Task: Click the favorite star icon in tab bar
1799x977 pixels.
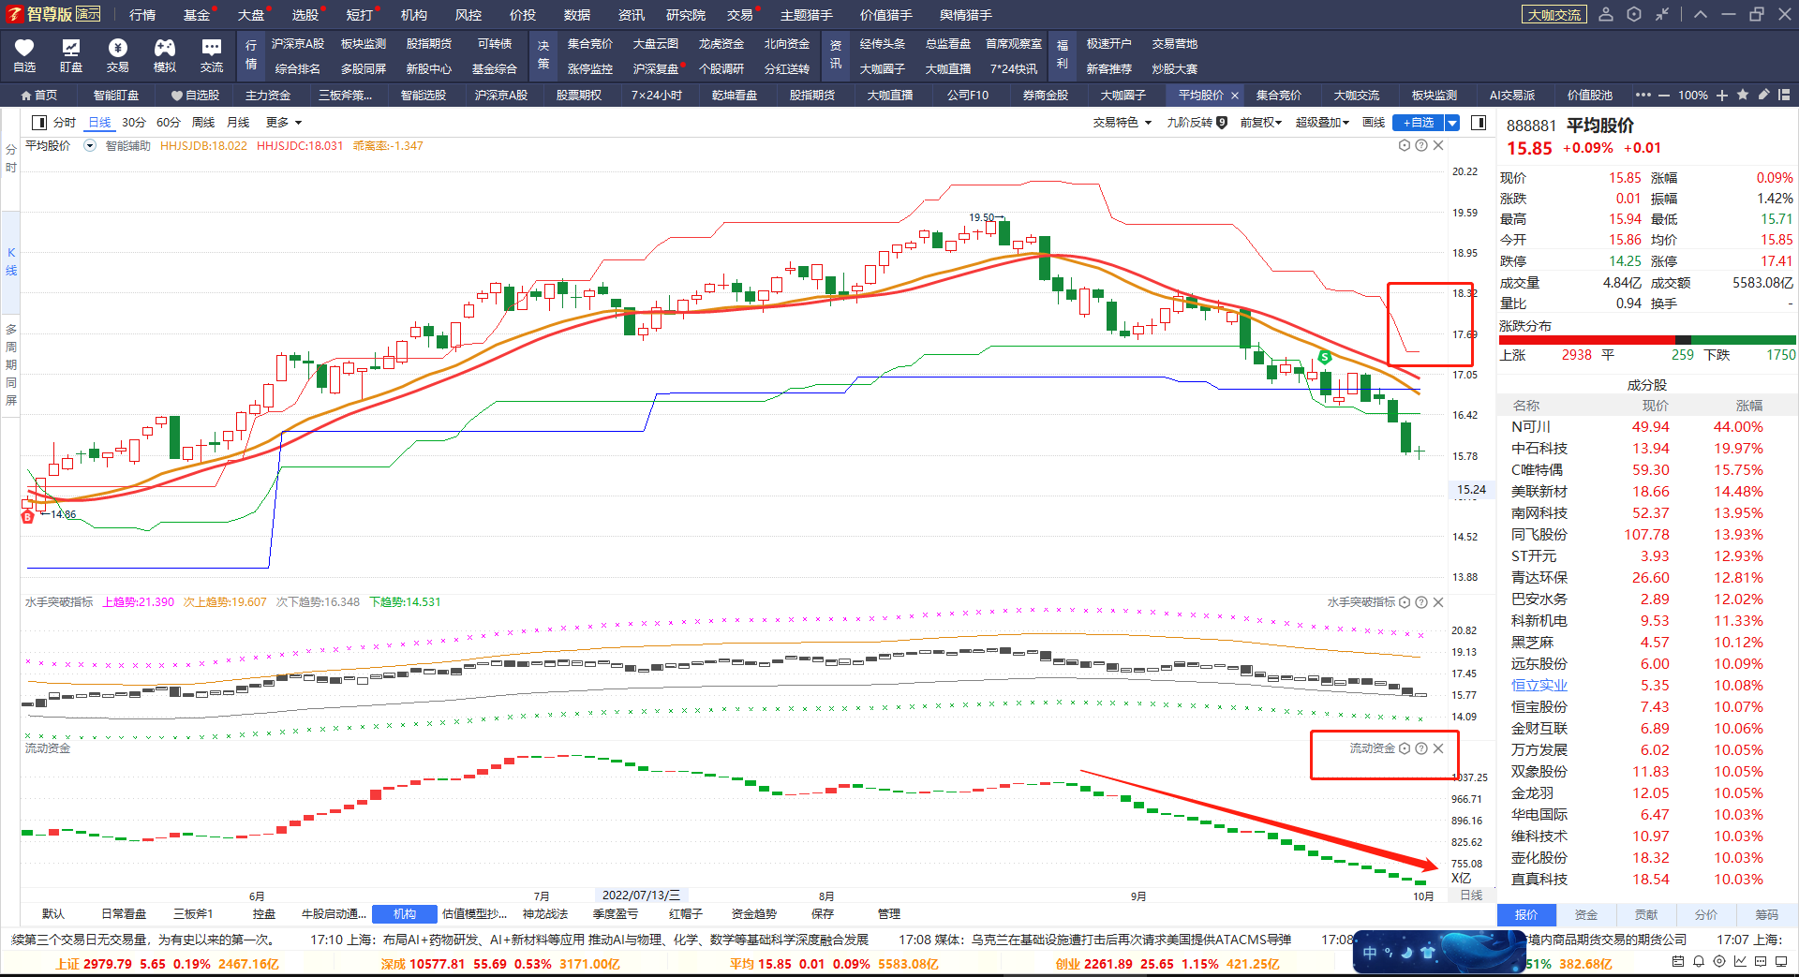Action: (1743, 95)
